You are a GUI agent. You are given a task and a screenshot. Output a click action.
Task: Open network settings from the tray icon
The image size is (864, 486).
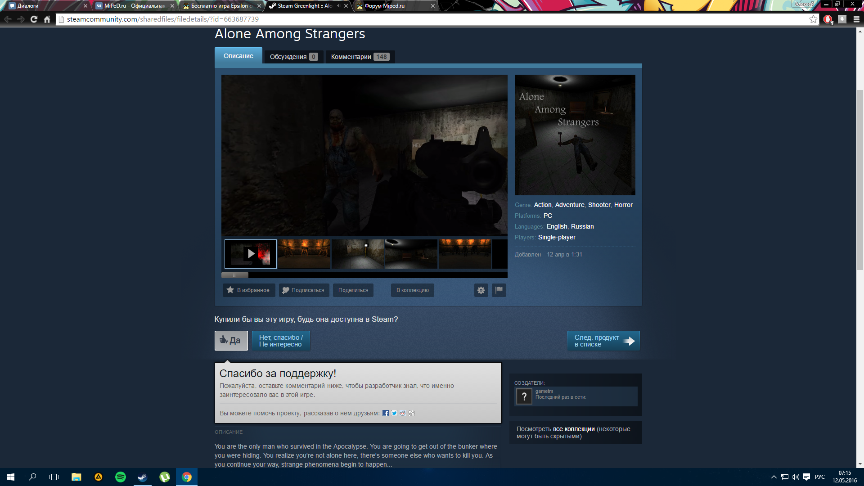[x=785, y=477]
